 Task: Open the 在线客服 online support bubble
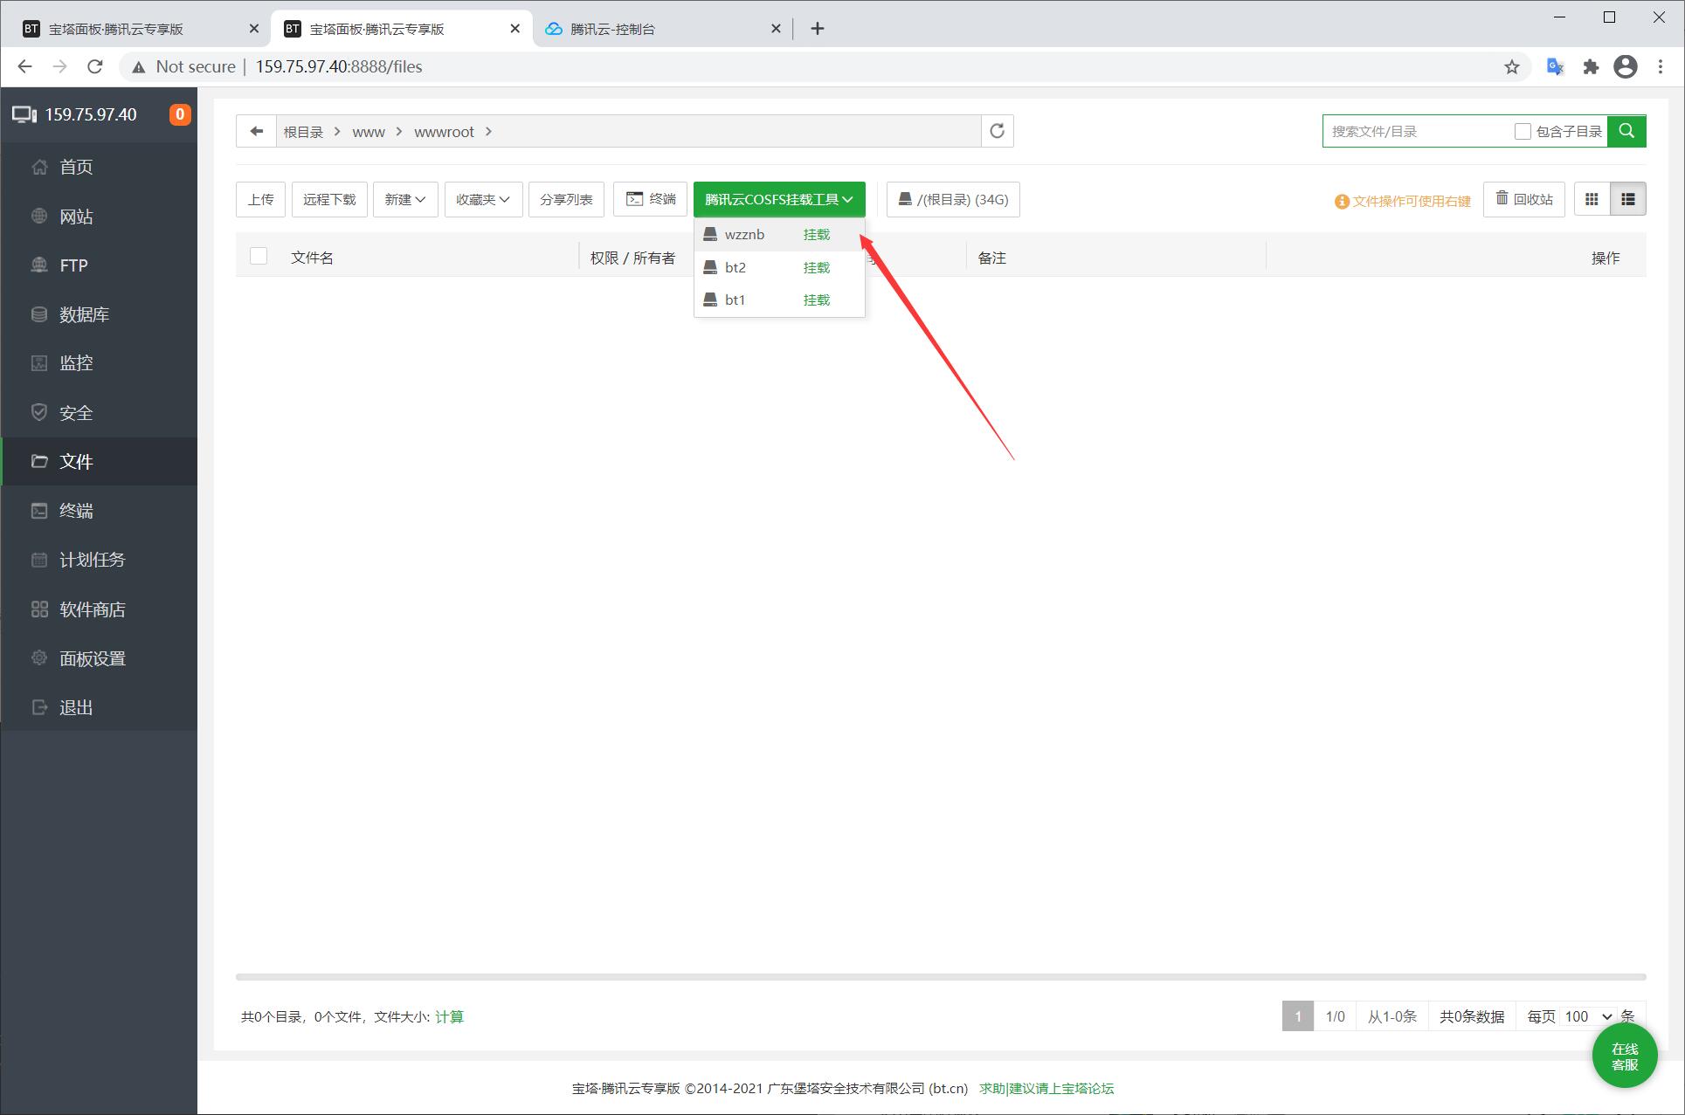(1625, 1056)
